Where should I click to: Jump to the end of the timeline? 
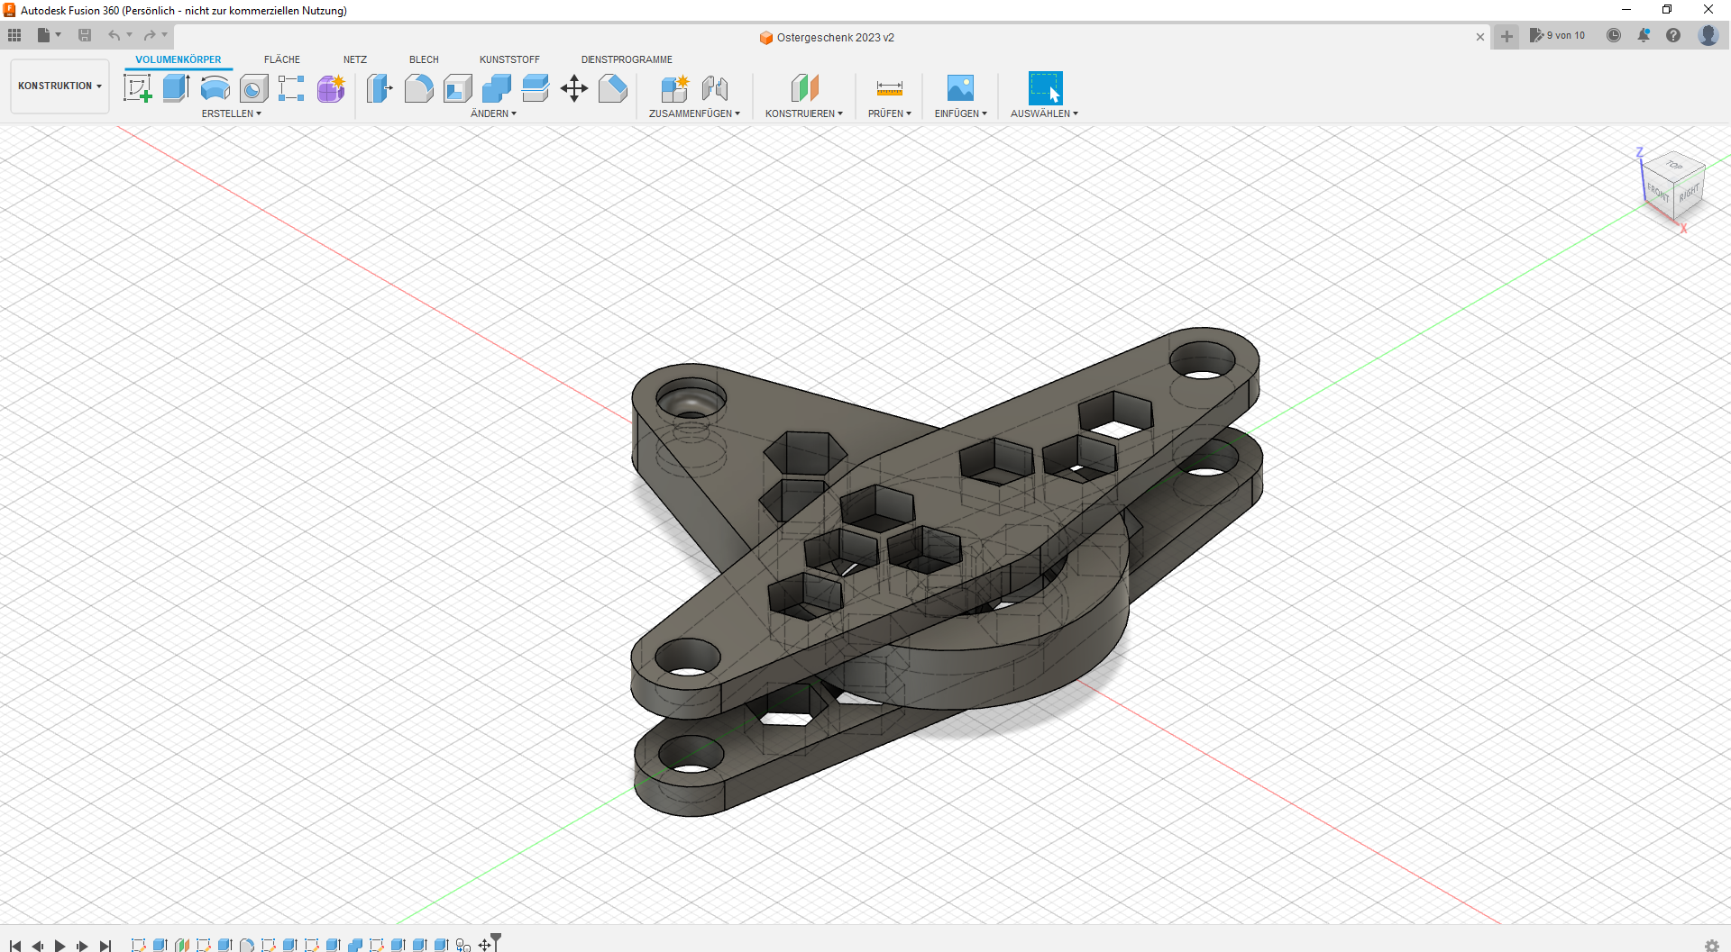pos(105,946)
